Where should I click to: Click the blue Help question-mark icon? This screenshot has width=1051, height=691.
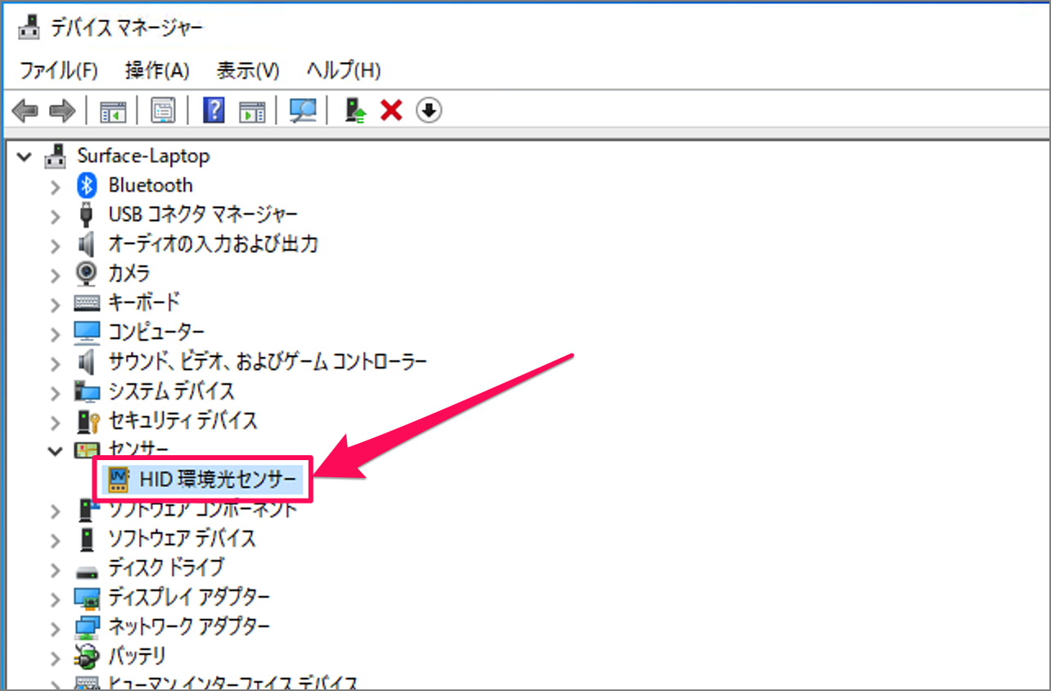click(x=213, y=111)
